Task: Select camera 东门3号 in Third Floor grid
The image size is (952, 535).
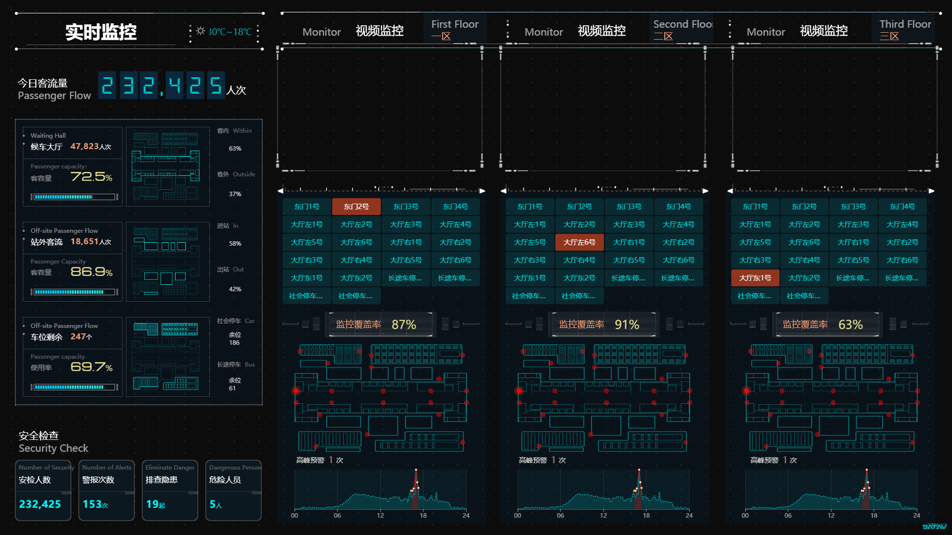Action: tap(853, 207)
